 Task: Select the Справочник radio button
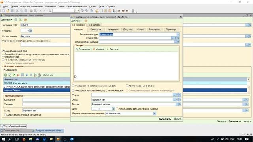[4, 70]
